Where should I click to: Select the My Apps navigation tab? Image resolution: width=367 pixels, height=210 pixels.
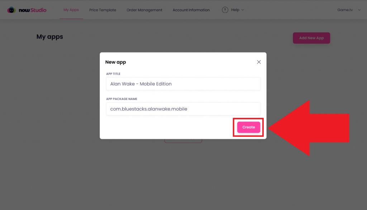pyautogui.click(x=71, y=10)
